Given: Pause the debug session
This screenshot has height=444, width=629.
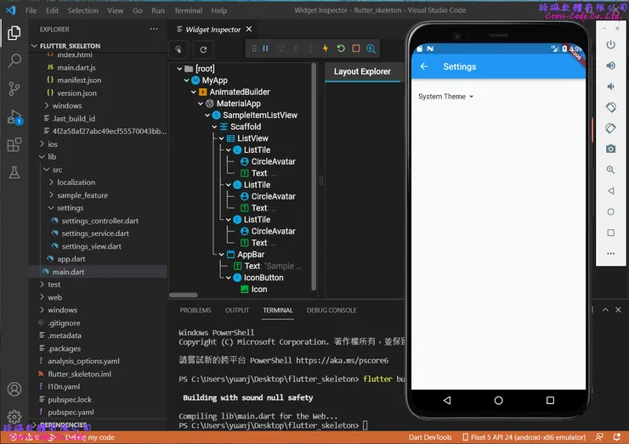Looking at the screenshot, I should coord(265,49).
